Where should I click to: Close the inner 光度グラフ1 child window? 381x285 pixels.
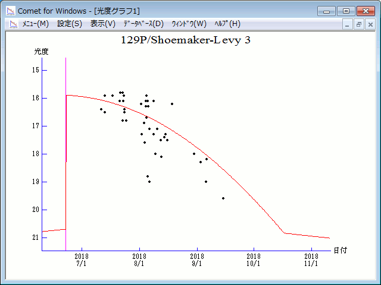pos(370,24)
